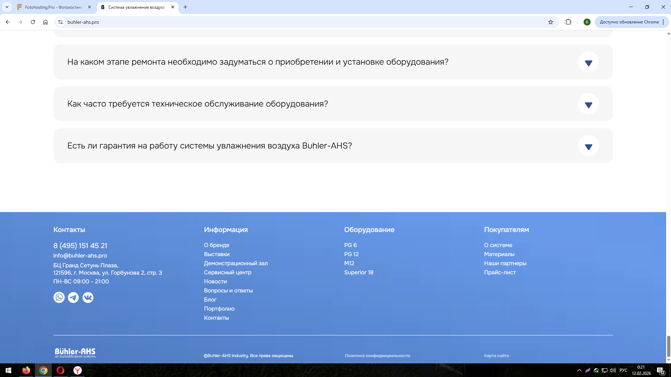Go back to previous page in Chrome

tap(8, 22)
